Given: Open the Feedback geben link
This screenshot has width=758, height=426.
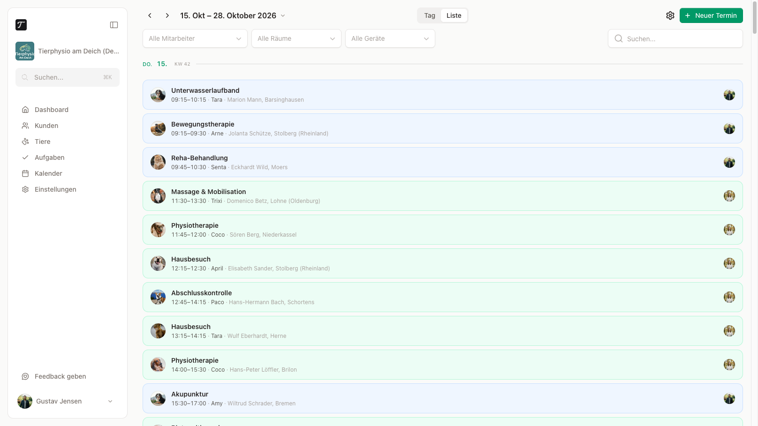Looking at the screenshot, I should [68, 376].
